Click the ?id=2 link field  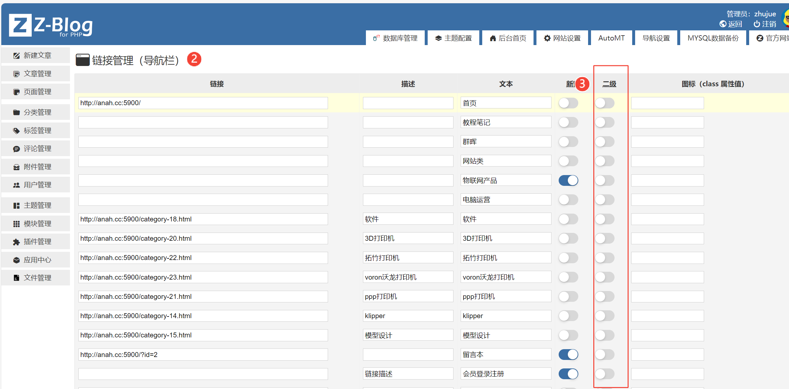point(203,354)
